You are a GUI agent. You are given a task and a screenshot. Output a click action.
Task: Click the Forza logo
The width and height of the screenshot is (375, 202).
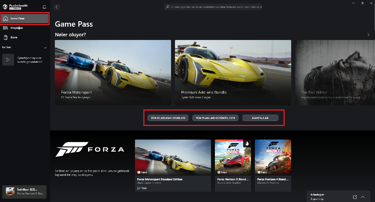click(90, 149)
